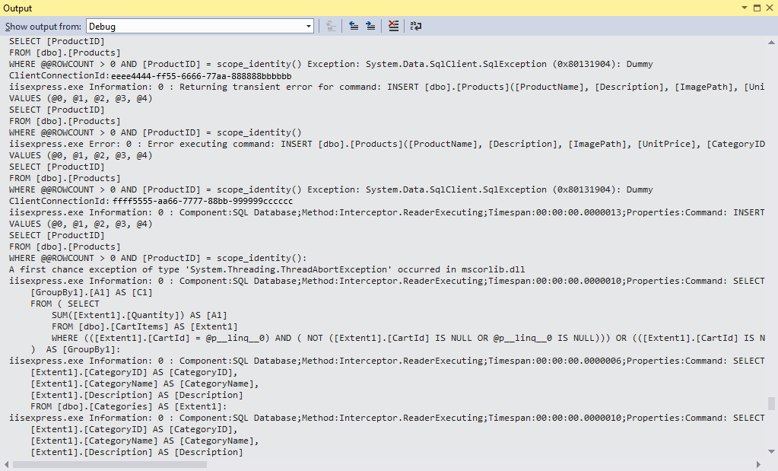Image resolution: width=778 pixels, height=471 pixels.
Task: Open the Show output from dropdown
Action: 307,25
